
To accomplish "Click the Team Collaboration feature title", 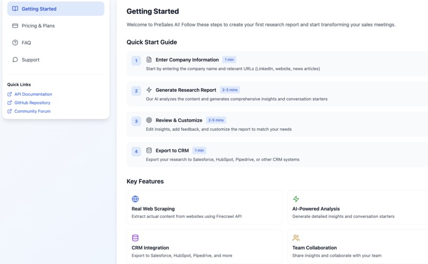I will point(314,248).
